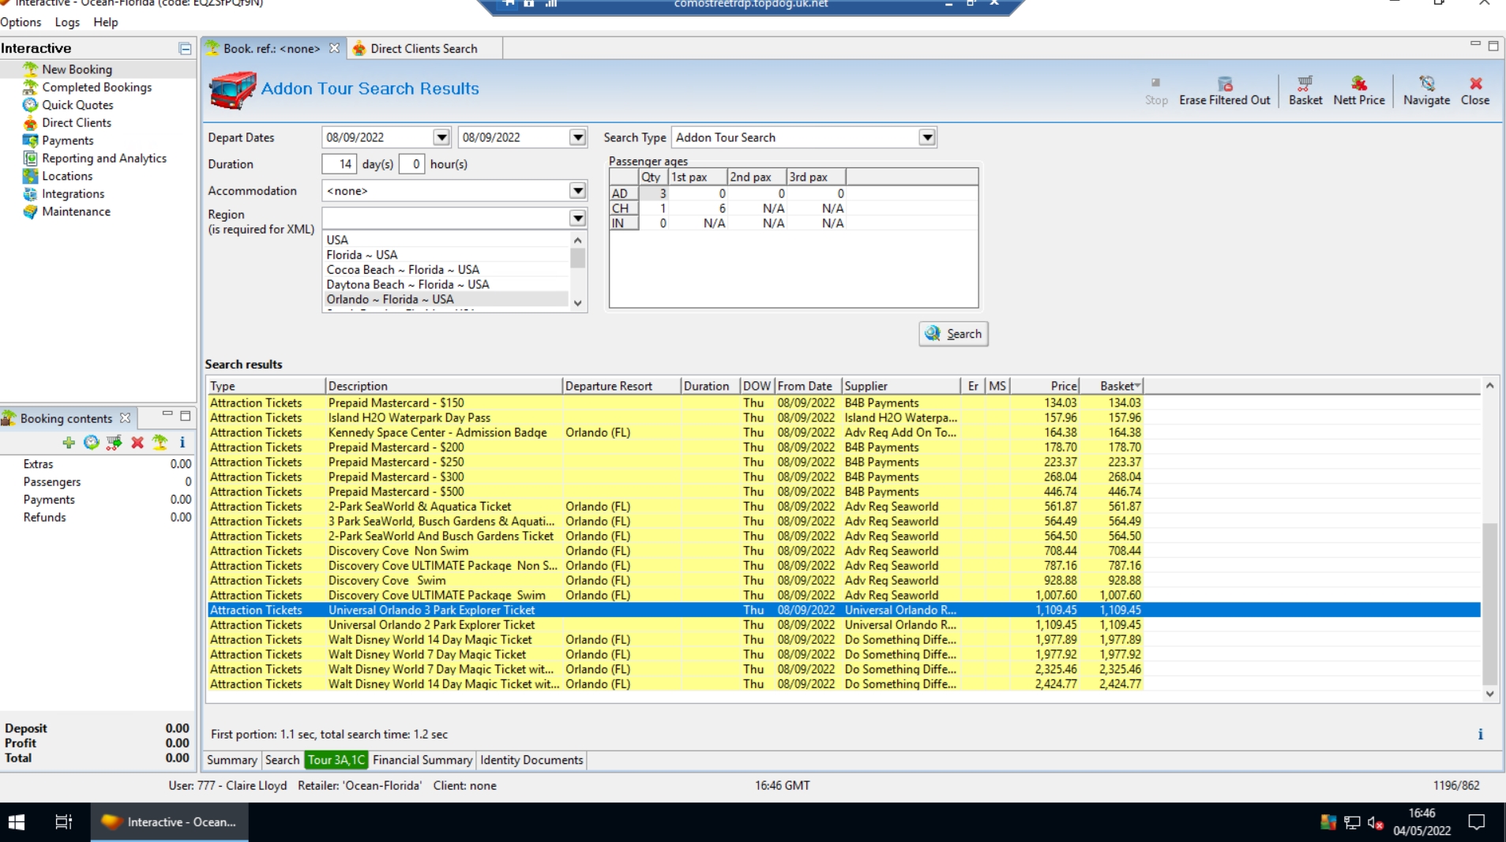Expand the Accommodation dropdown
The width and height of the screenshot is (1506, 842).
[x=578, y=191]
